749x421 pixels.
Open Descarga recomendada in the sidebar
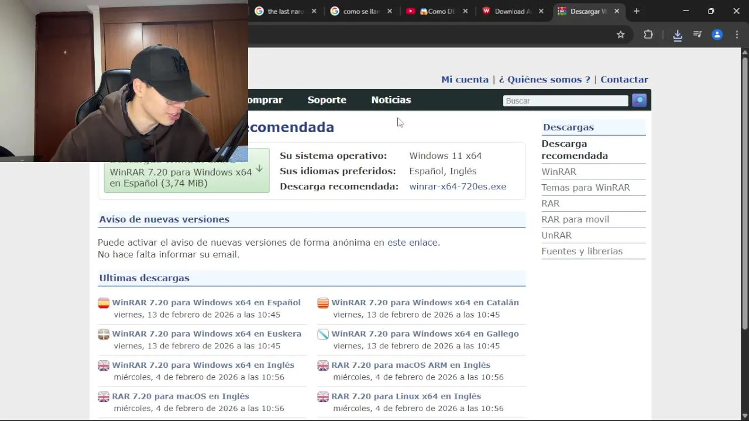coord(575,150)
